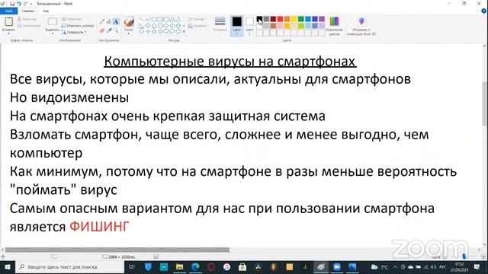Viewport: 488px width, 274px height.
Task: Open Task View from the taskbar
Action: click(x=132, y=267)
